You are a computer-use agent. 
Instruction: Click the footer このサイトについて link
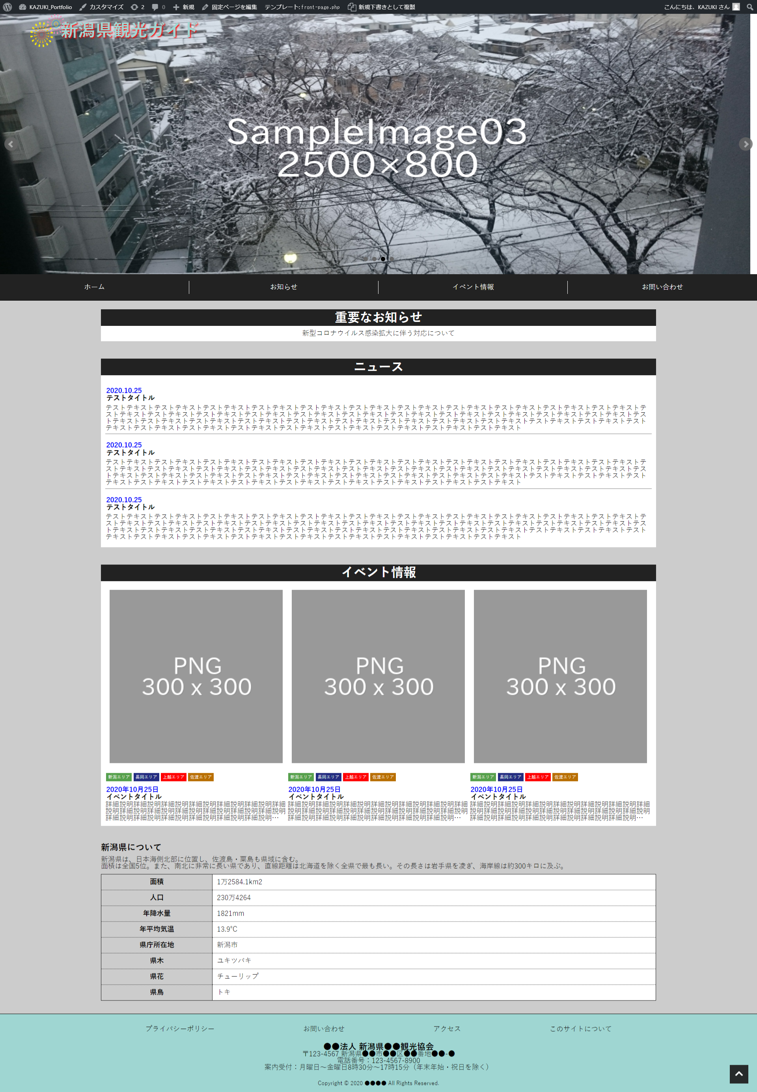580,1028
